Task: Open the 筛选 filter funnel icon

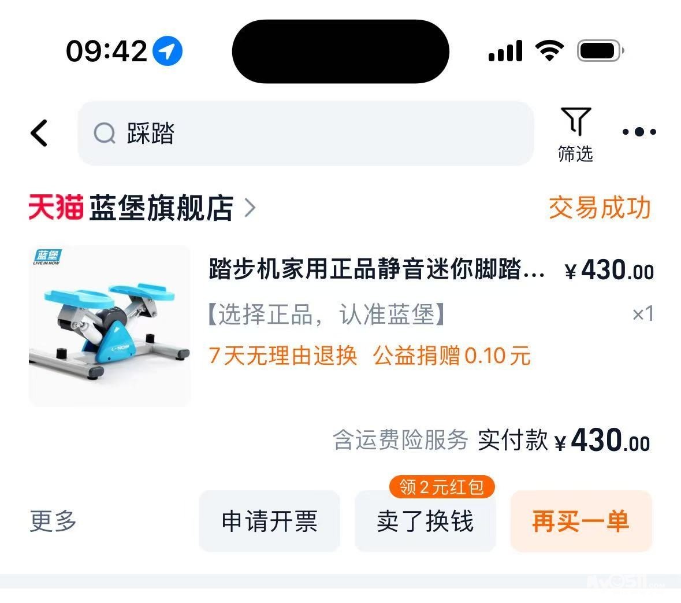Action: pos(576,121)
